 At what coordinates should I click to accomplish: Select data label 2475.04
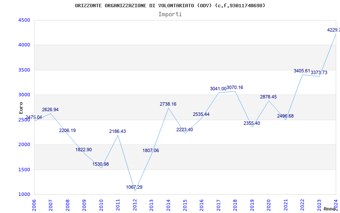tap(34, 118)
